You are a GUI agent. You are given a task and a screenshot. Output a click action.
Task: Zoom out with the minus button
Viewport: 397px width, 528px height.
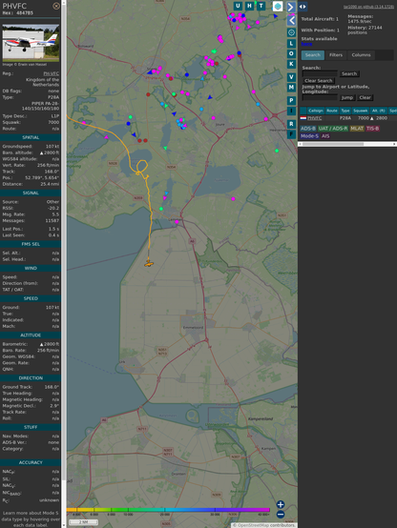click(281, 515)
